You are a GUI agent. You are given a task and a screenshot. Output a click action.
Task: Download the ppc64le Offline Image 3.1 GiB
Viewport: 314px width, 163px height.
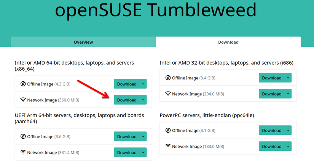[272, 130]
